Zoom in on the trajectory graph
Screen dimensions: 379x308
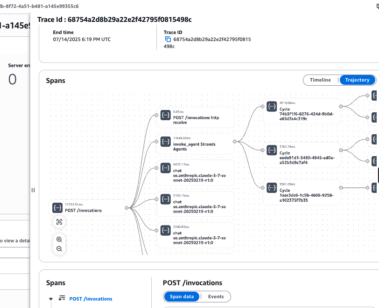point(59,239)
